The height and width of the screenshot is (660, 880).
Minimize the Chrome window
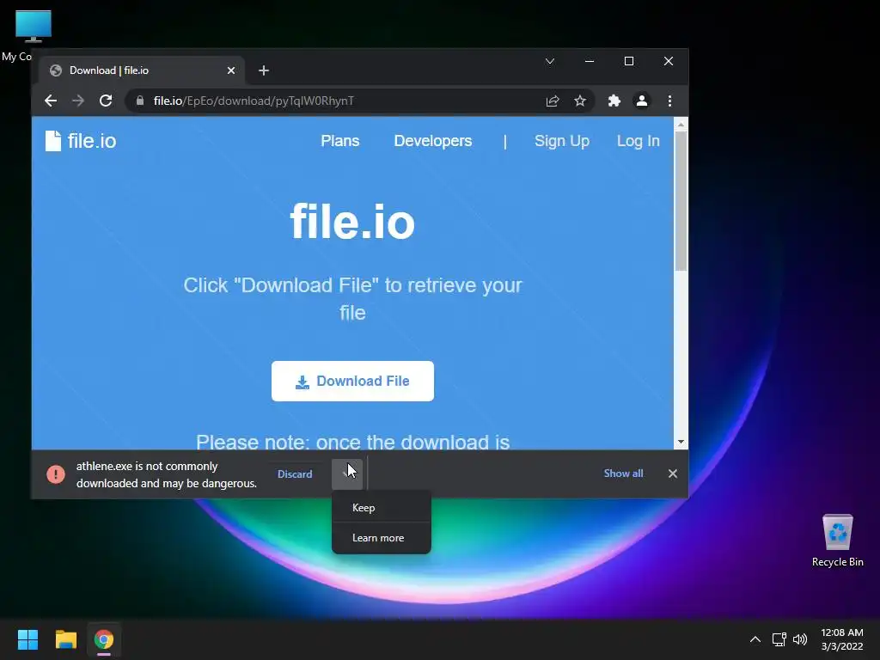click(590, 61)
